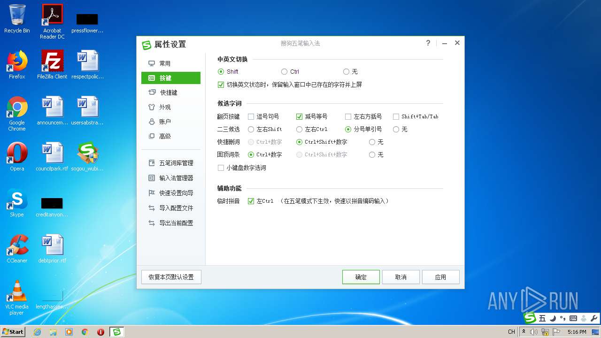Select the Firefox desktop shortcut

point(17,64)
